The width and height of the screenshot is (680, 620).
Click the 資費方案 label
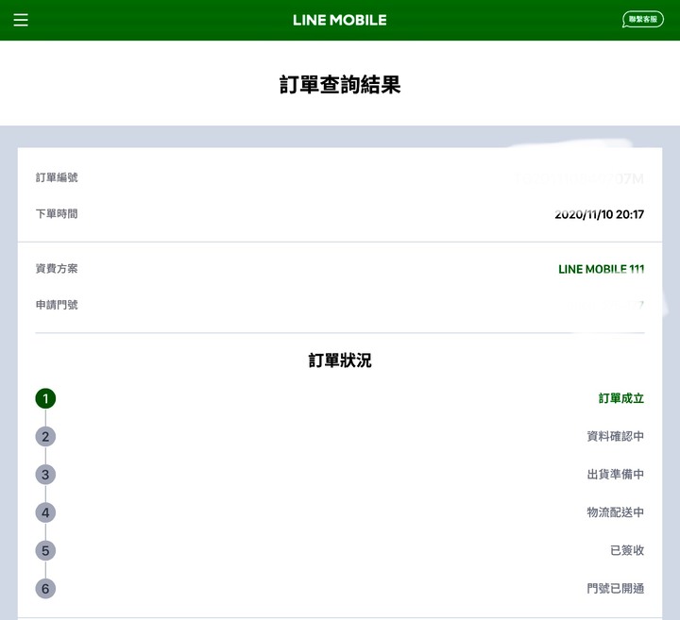(57, 269)
